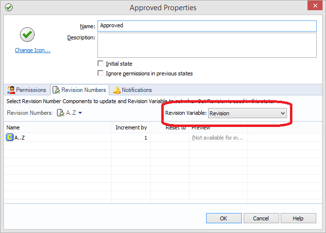Expand the Revision Numbers A..Z dropdown arrow
This screenshot has width=326, height=233.
click(x=80, y=113)
